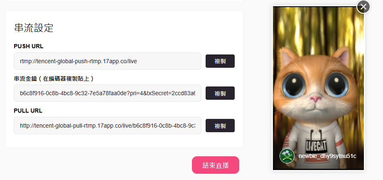
Task: Click the dandelion avatar icon in the preview
Action: [x=287, y=156]
